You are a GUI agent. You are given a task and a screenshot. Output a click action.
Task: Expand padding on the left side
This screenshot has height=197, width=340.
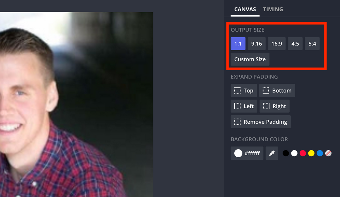[244, 106]
